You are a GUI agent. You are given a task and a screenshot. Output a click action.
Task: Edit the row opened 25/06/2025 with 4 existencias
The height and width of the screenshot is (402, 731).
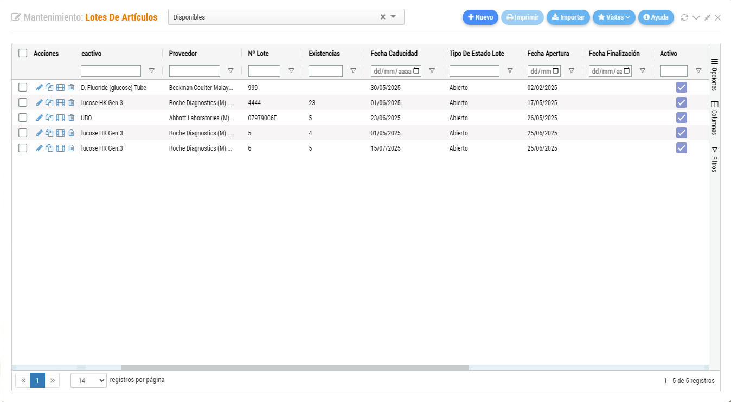39,133
